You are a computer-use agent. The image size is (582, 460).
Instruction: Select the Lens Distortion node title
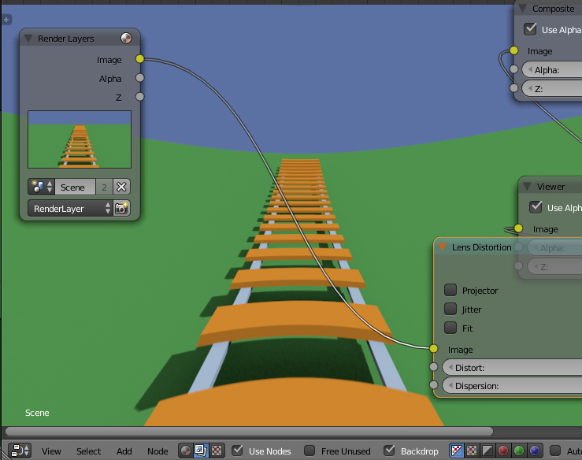point(481,247)
